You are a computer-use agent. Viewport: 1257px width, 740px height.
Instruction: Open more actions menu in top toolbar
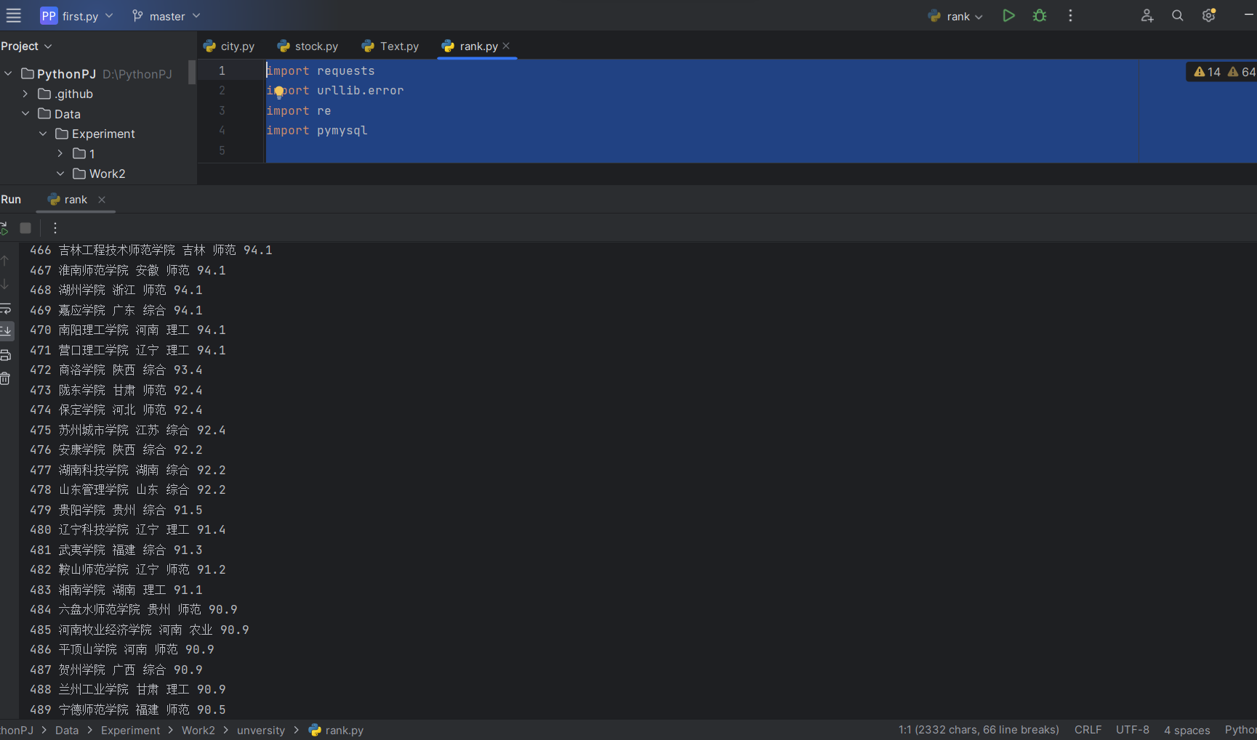(1070, 15)
